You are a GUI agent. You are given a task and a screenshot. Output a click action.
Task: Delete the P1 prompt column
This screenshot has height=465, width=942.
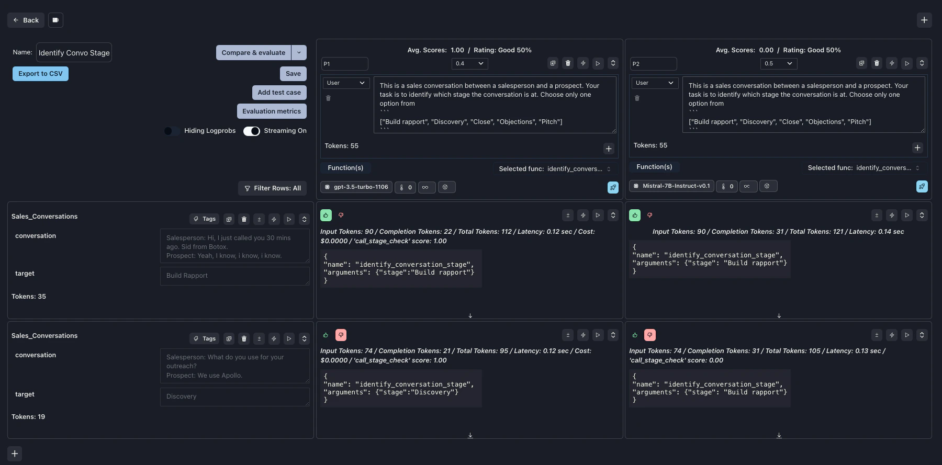568,63
